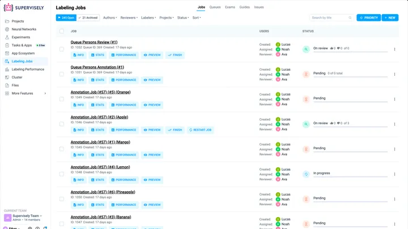Click Restart Job on the Apple annotation job

pyautogui.click(x=201, y=130)
